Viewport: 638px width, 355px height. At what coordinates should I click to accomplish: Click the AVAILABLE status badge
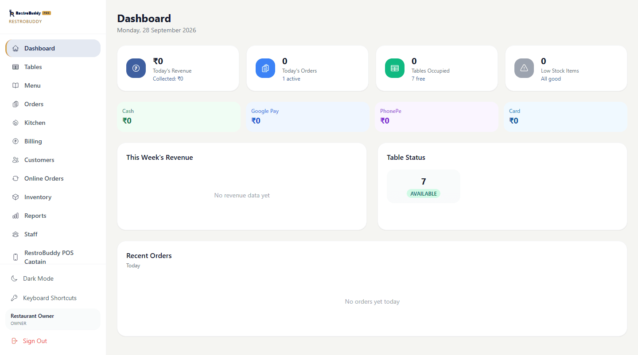click(424, 193)
